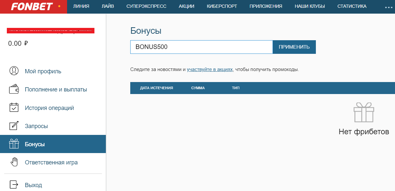Screen dimensions: 395x191
Task: Open ПРИЛОЖЕНИЯ in the top bar
Action: pyautogui.click(x=266, y=6)
